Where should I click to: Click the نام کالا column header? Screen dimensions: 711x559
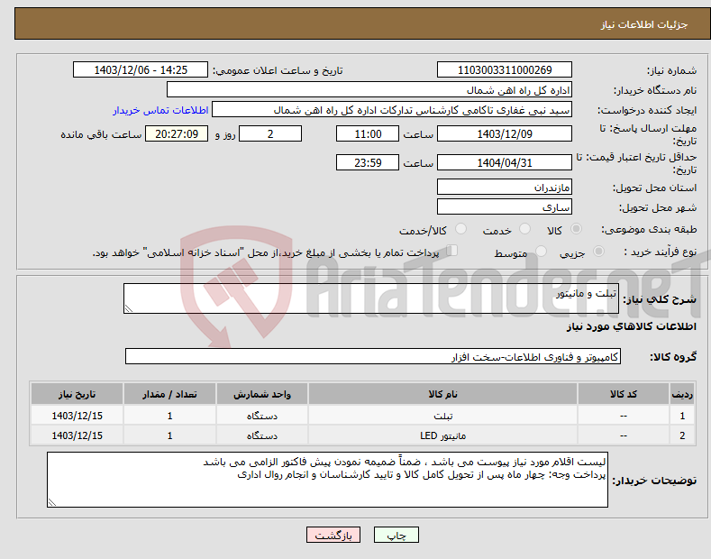point(442,394)
